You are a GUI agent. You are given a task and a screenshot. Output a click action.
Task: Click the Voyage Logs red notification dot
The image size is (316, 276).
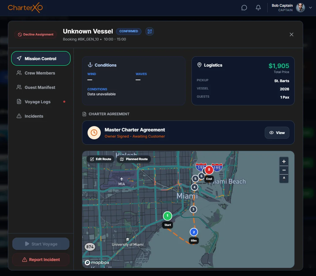[64, 102]
